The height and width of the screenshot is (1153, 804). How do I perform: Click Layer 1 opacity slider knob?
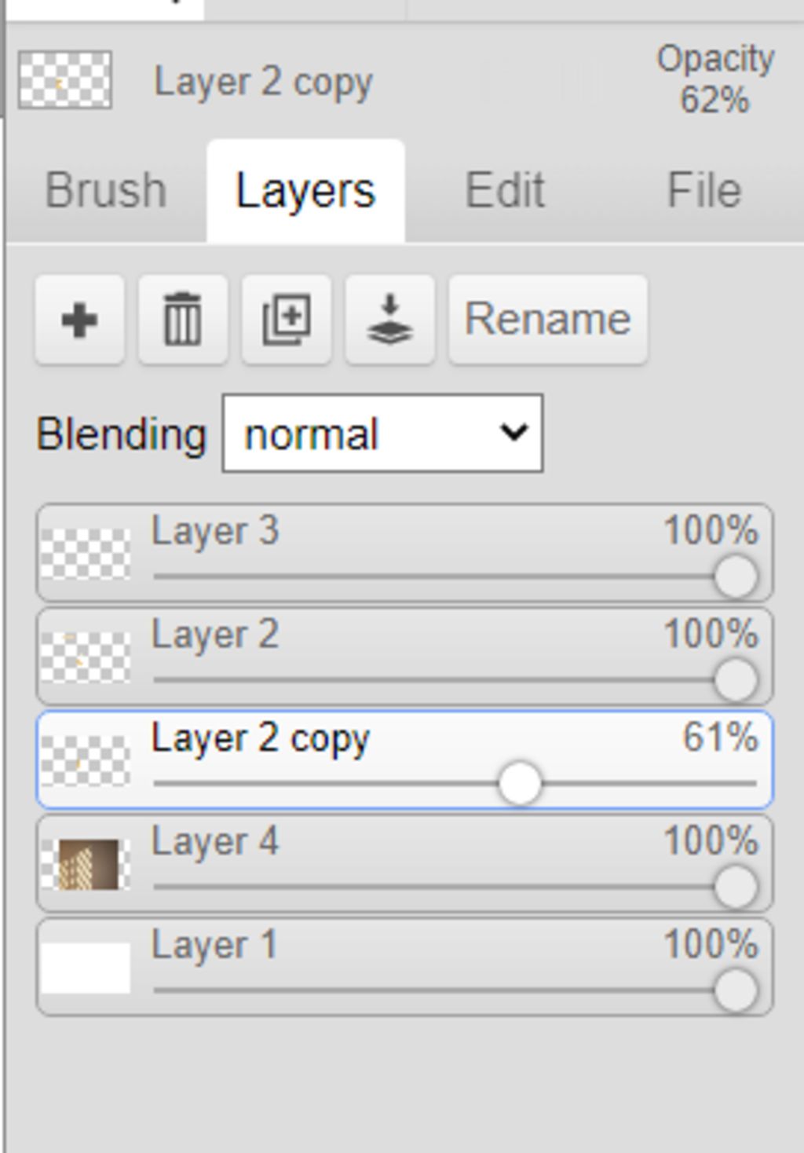coord(736,990)
